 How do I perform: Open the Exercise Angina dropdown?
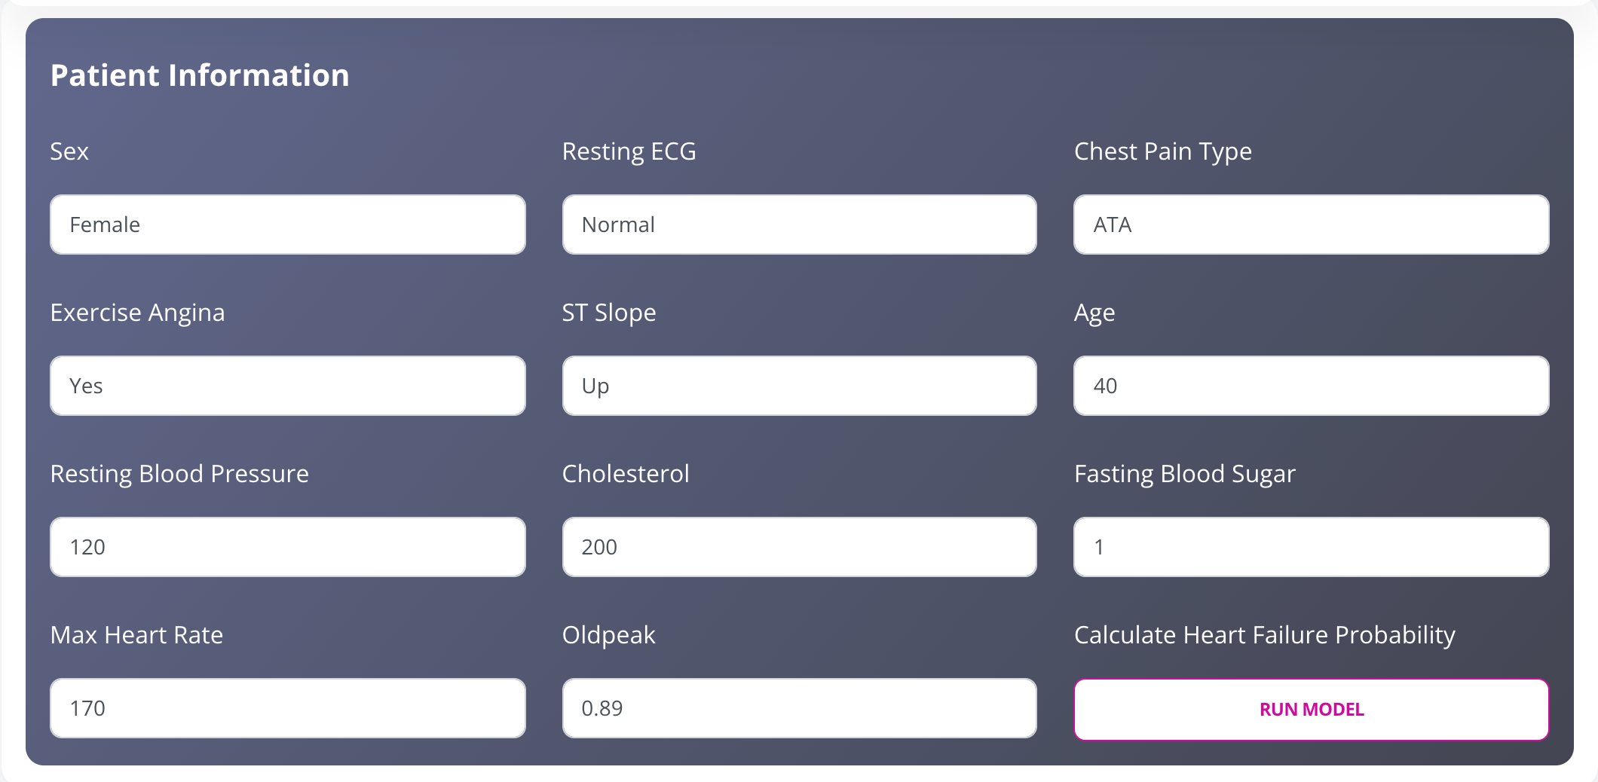coord(288,386)
